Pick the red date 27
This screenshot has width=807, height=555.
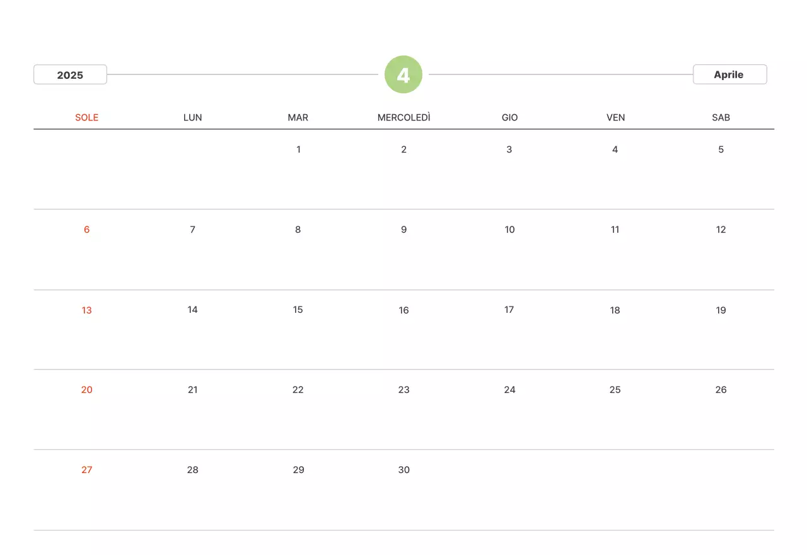click(x=87, y=470)
